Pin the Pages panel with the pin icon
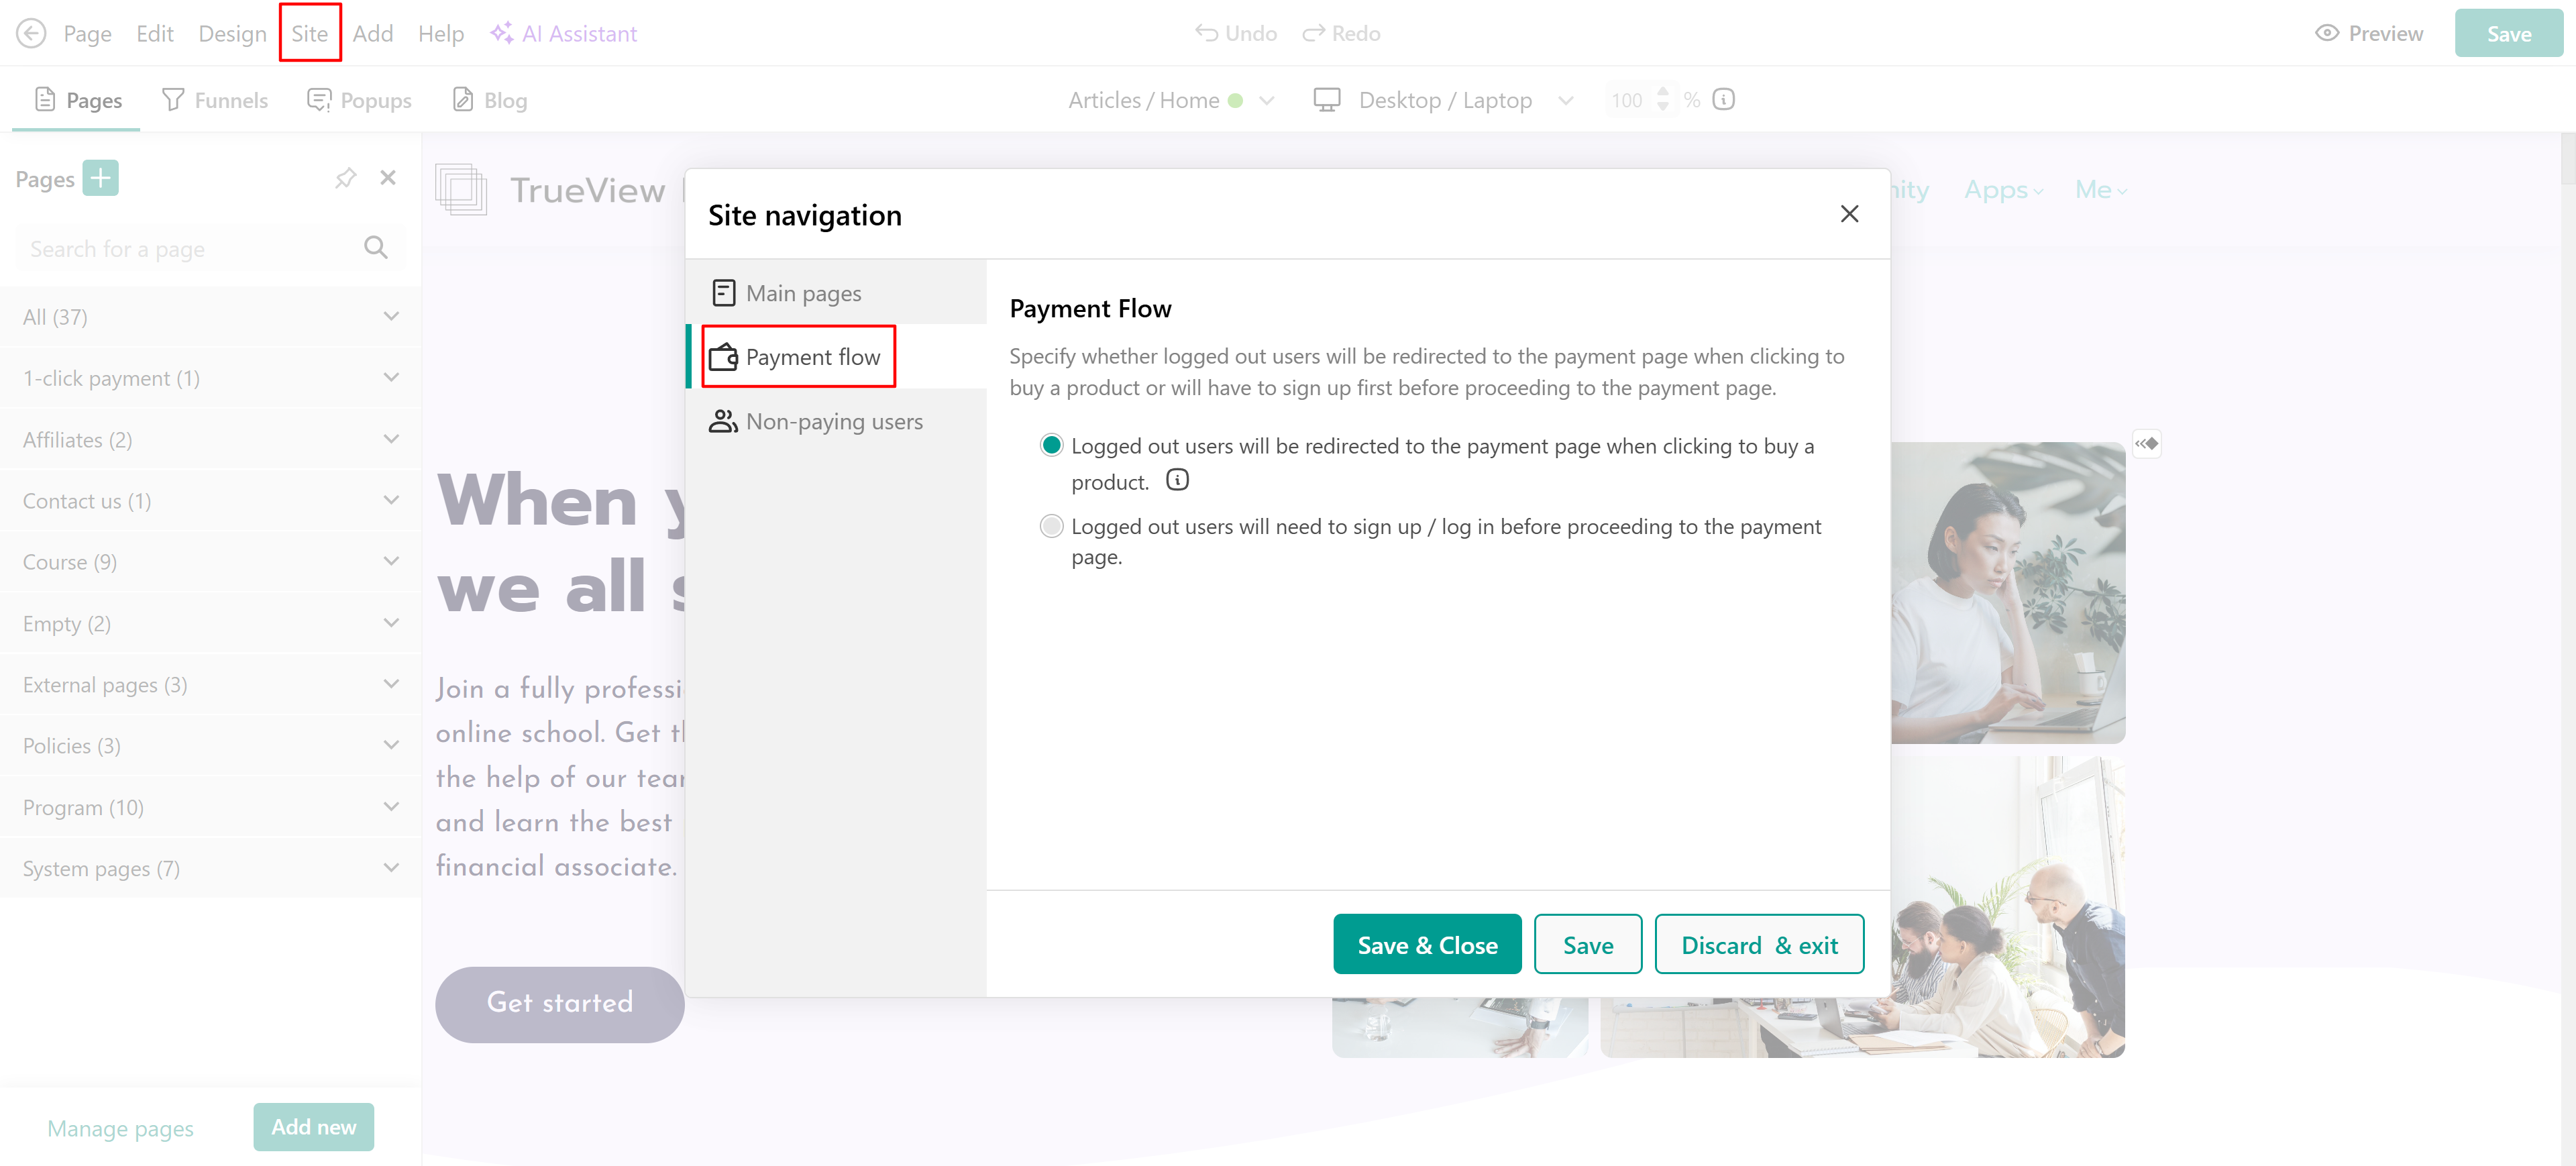 pos(345,178)
